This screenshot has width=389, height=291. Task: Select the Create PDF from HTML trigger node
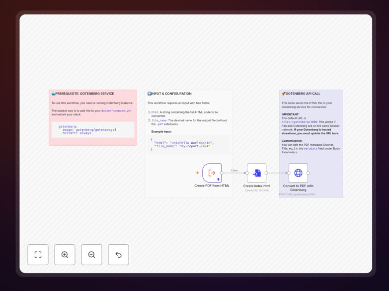point(212,173)
